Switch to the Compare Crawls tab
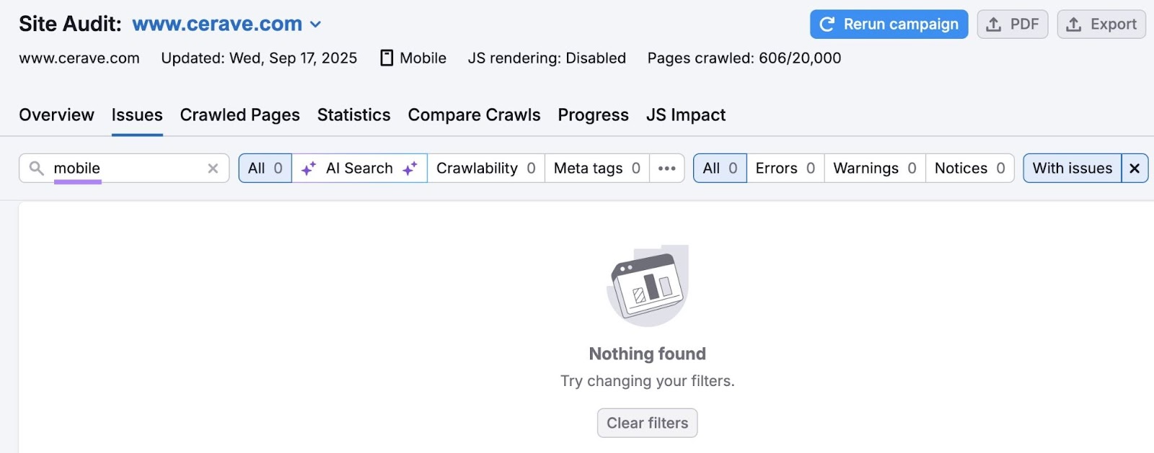Screen dimensions: 1154x453 pyautogui.click(x=474, y=115)
